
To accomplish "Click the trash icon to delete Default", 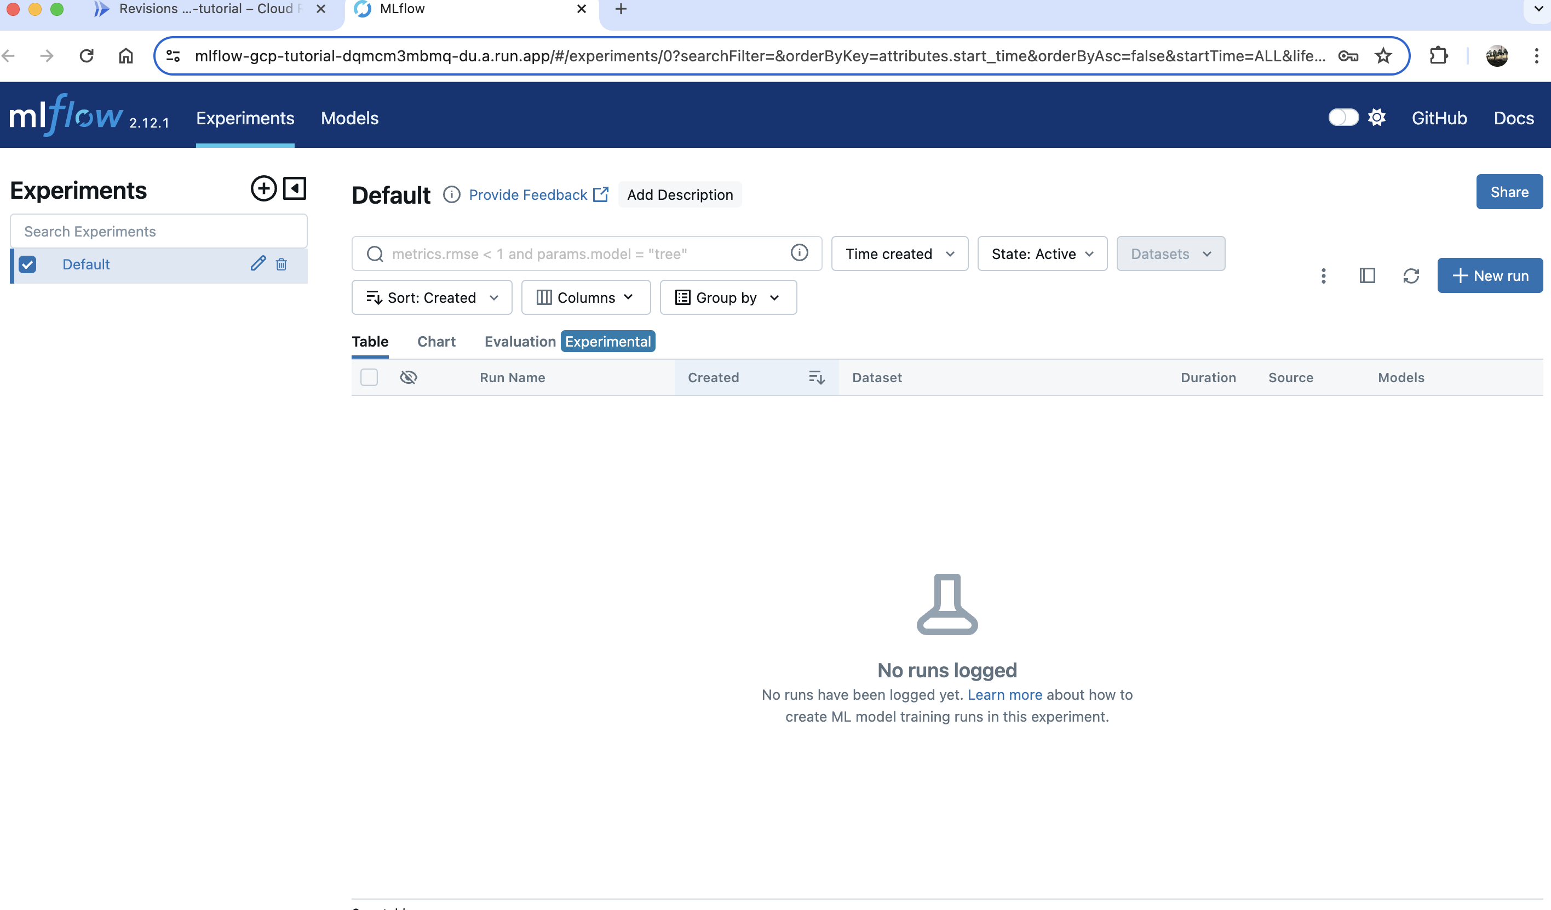I will 282,264.
